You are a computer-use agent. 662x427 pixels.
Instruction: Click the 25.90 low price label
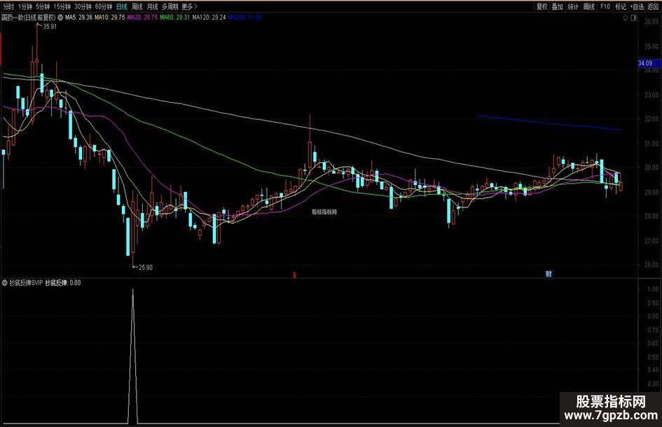point(146,267)
